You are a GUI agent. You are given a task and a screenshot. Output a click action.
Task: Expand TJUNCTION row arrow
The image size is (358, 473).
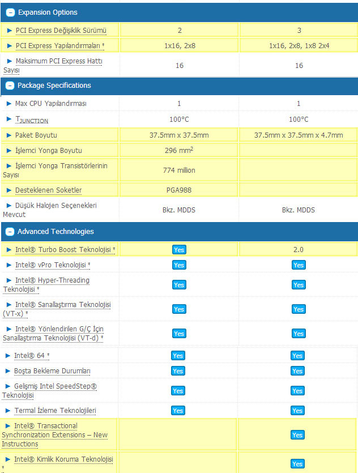(x=9, y=119)
